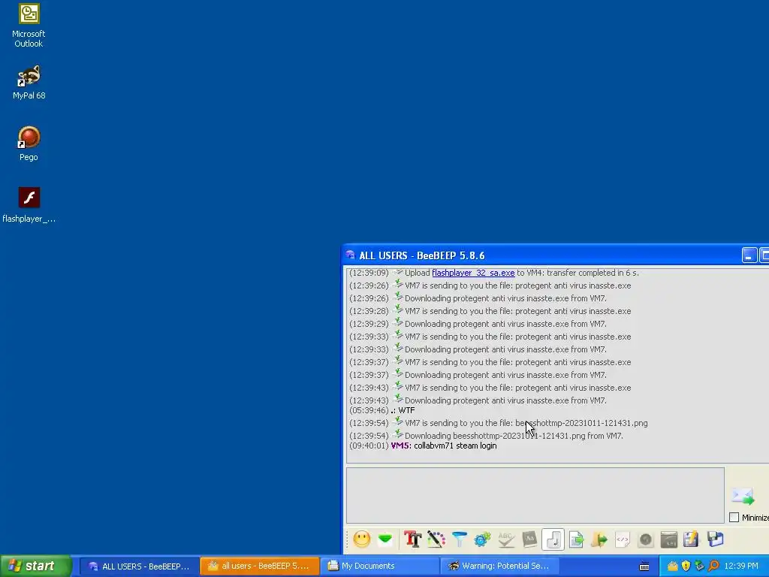This screenshot has height=577, width=769.
Task: Toggle the ABC spell check icon
Action: pos(506,539)
